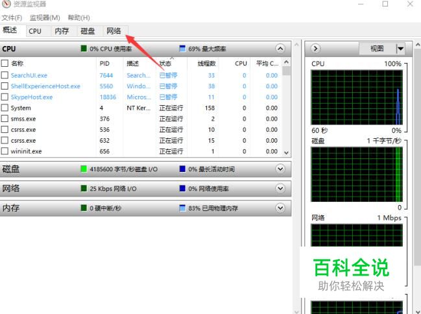Screen dimensions: 421x314
Task: Expand the 磁盘 section chevron
Action: point(280,169)
